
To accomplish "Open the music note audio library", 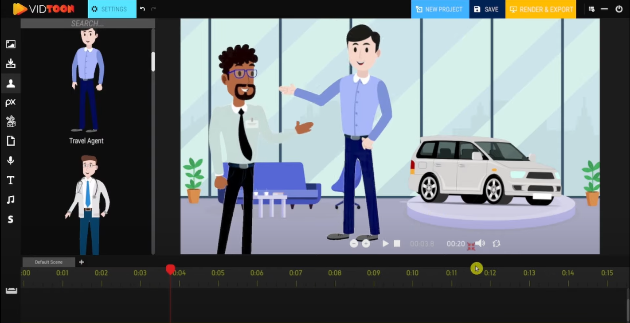I will [x=11, y=200].
